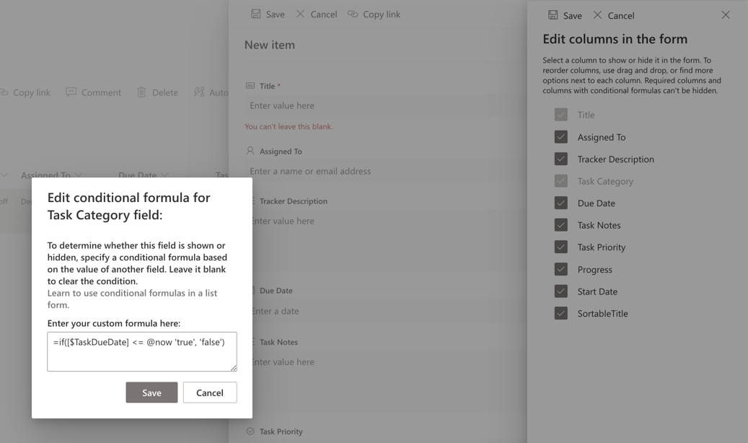Uncheck the Due Date column
748x443 pixels.
pos(561,203)
